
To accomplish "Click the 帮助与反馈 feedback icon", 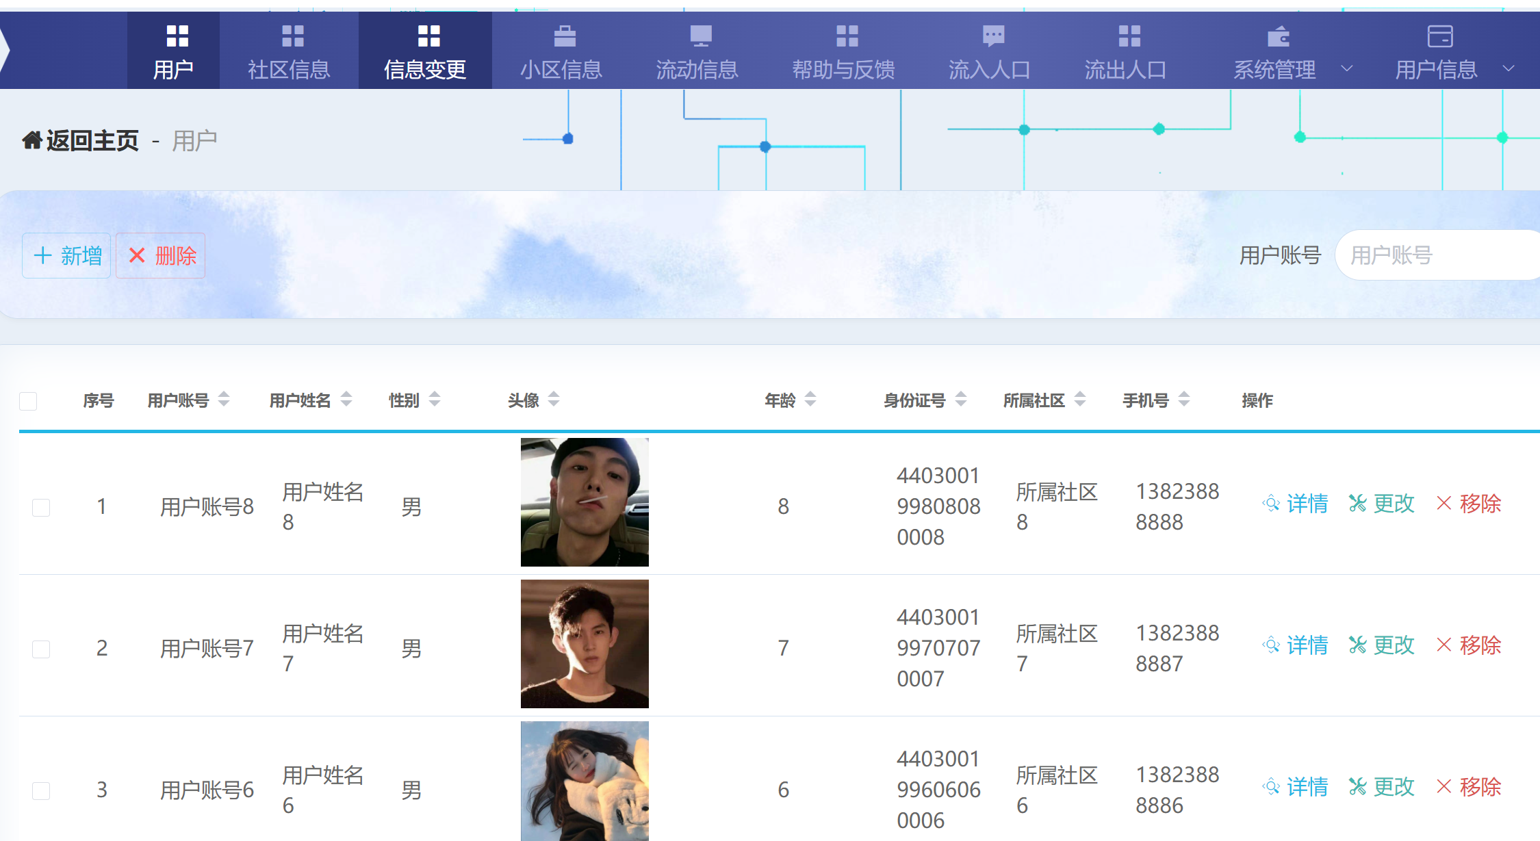I will point(846,35).
